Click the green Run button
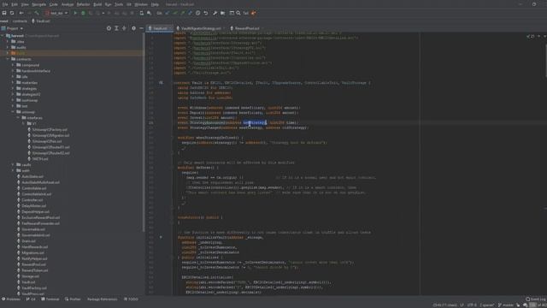 [75, 13]
